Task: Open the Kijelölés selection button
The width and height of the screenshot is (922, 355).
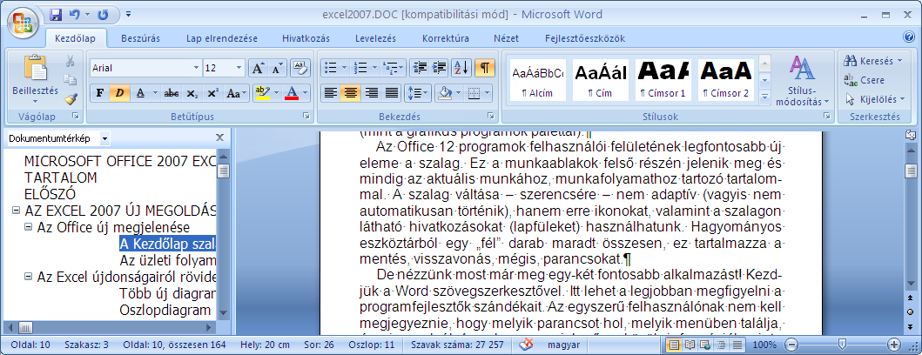Action: [x=874, y=98]
